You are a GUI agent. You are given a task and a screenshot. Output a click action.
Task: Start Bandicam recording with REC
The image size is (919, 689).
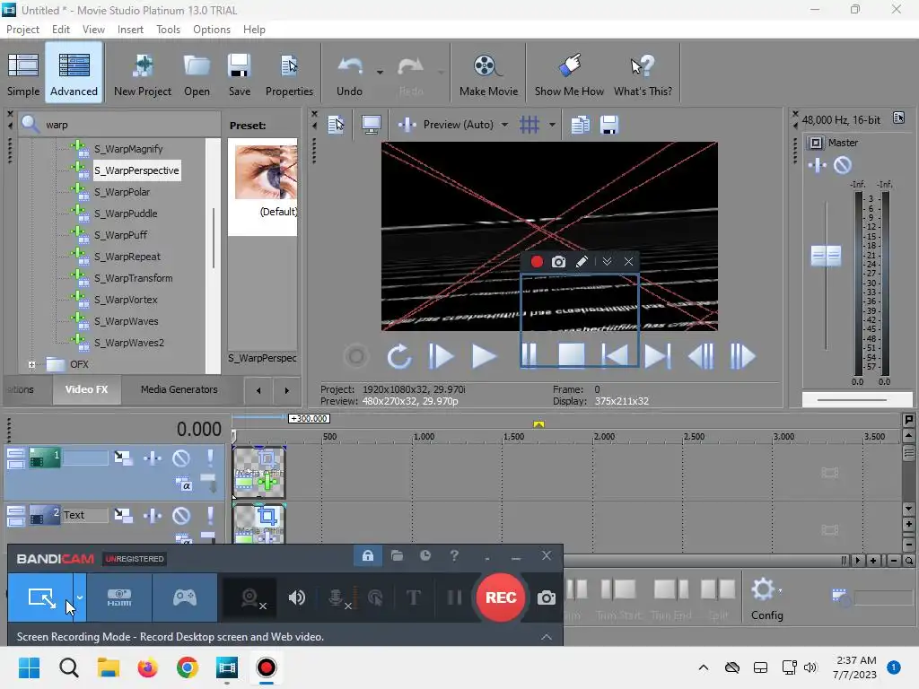501,597
